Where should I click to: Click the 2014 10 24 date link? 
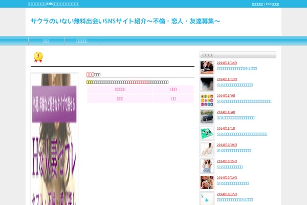[x=227, y=161]
